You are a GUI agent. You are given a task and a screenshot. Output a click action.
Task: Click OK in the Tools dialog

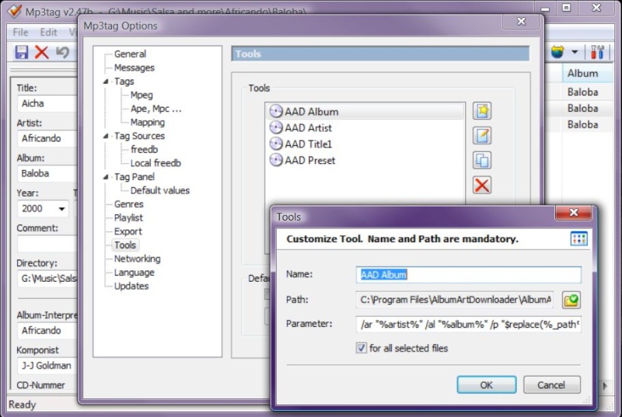[487, 384]
